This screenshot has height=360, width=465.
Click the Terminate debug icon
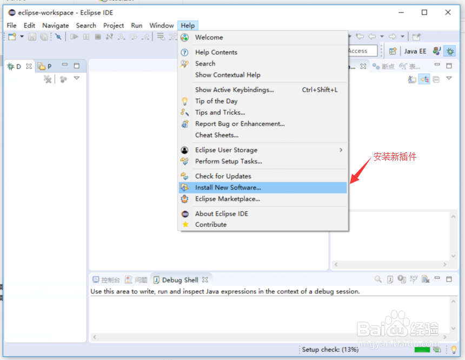point(98,37)
